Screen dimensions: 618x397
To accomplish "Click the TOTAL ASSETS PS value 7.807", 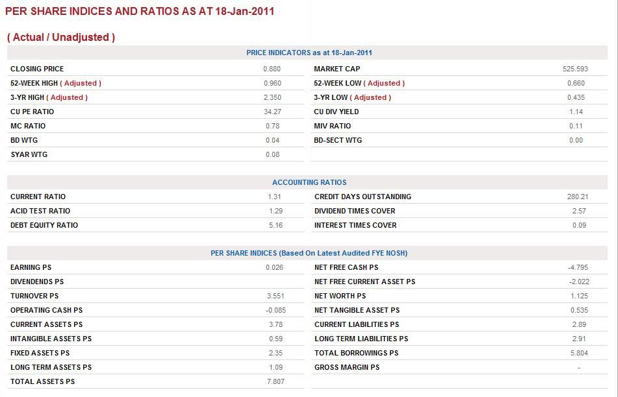I will (x=275, y=381).
